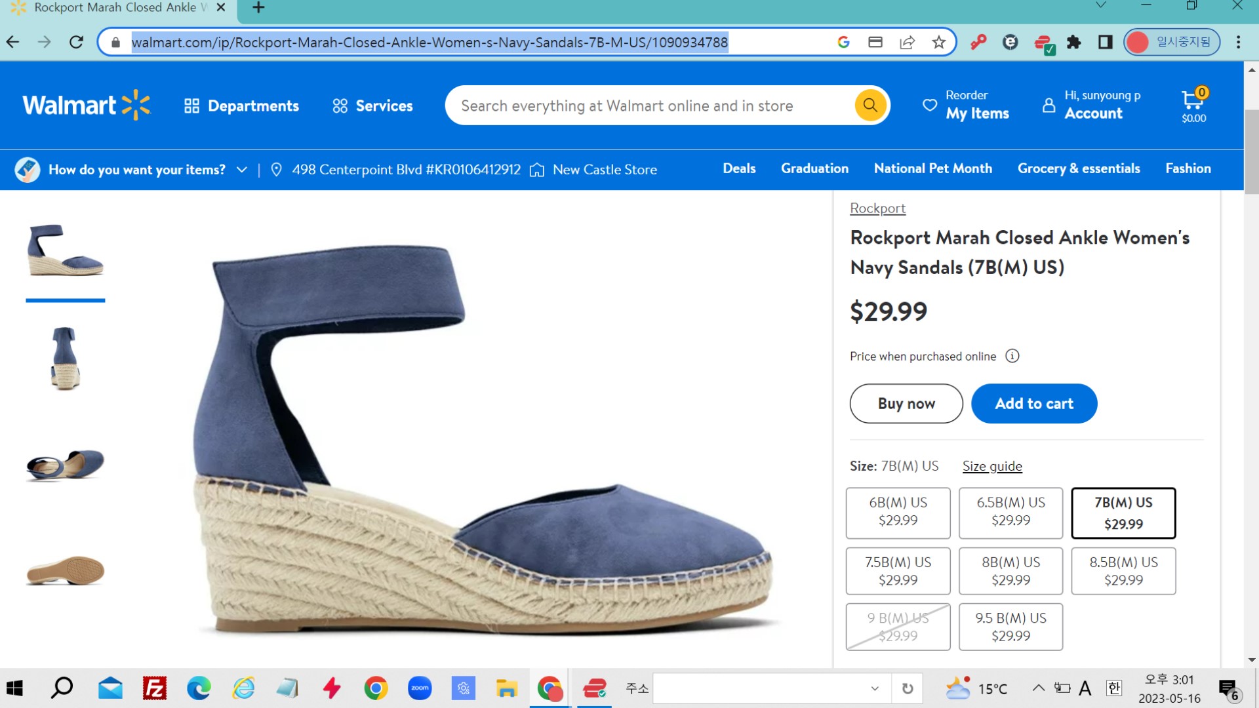The height and width of the screenshot is (708, 1259).
Task: Click the Add to cart button
Action: tap(1033, 404)
